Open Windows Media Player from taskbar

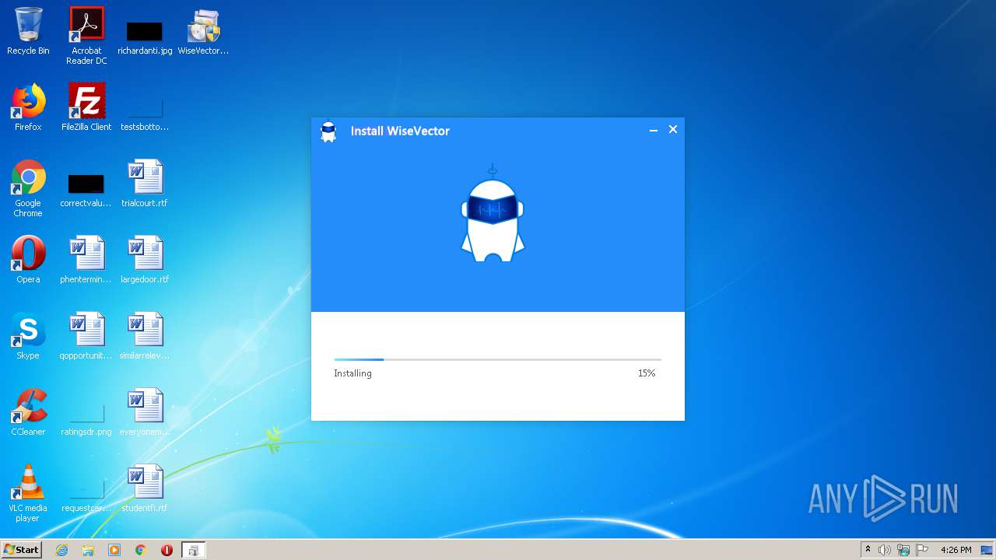point(114,550)
